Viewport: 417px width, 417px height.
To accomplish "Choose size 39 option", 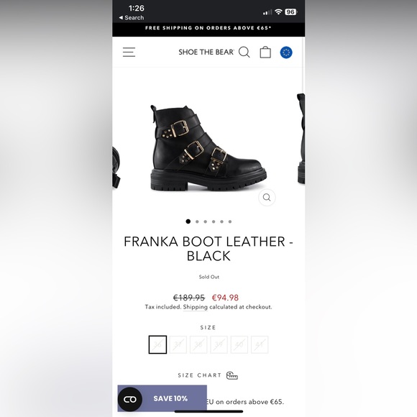I will click(219, 344).
